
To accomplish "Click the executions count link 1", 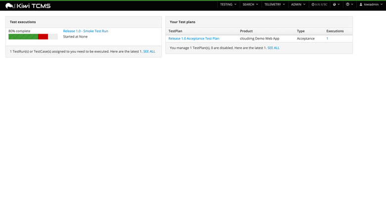I will (x=327, y=39).
